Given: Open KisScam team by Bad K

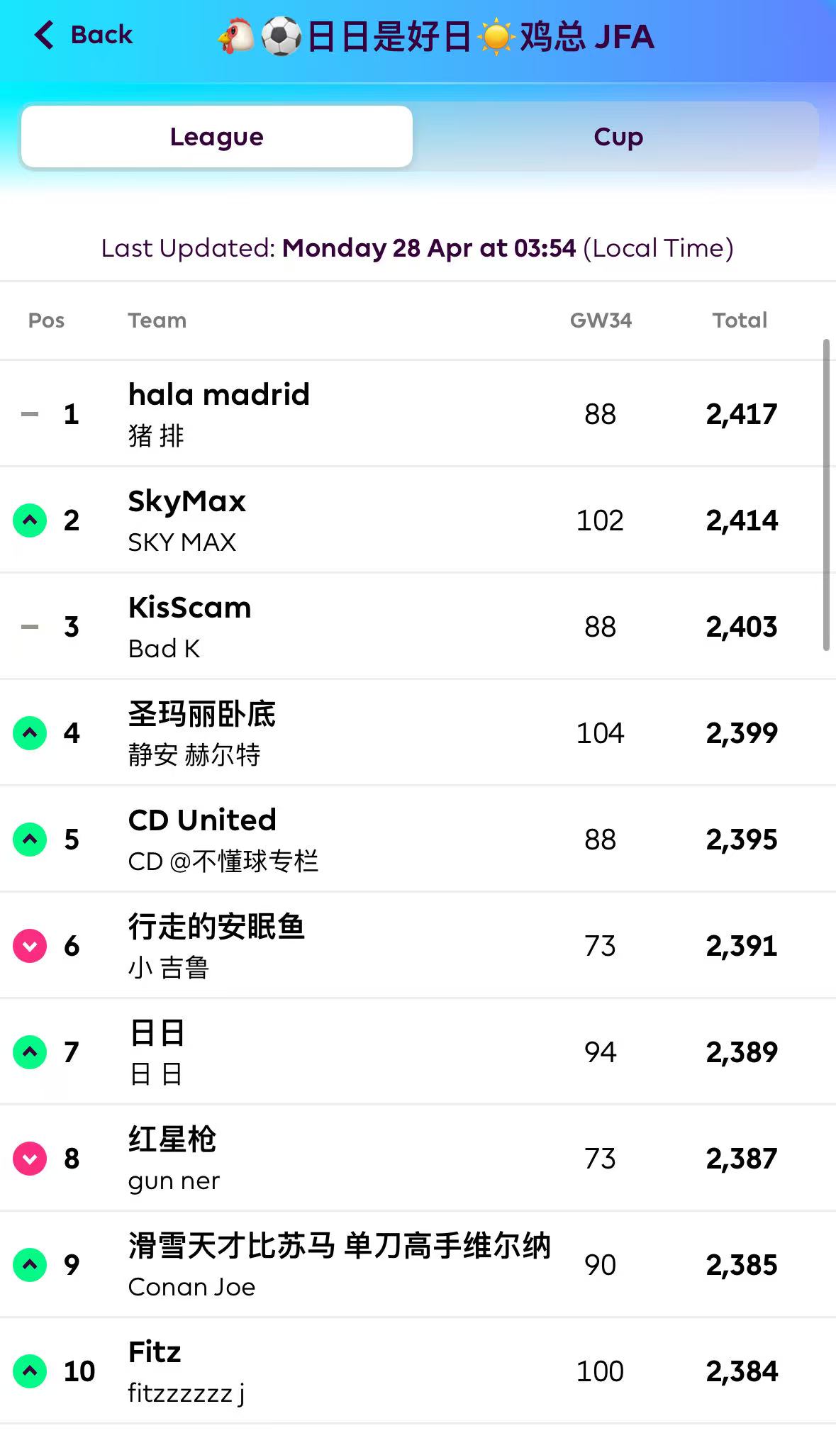Looking at the screenshot, I should tap(190, 608).
